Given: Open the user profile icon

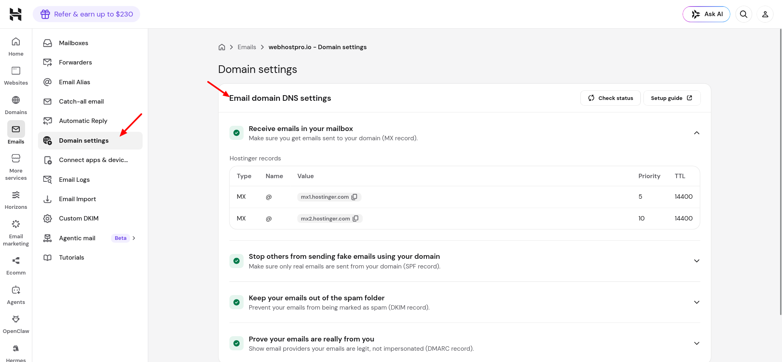Looking at the screenshot, I should tap(765, 14).
